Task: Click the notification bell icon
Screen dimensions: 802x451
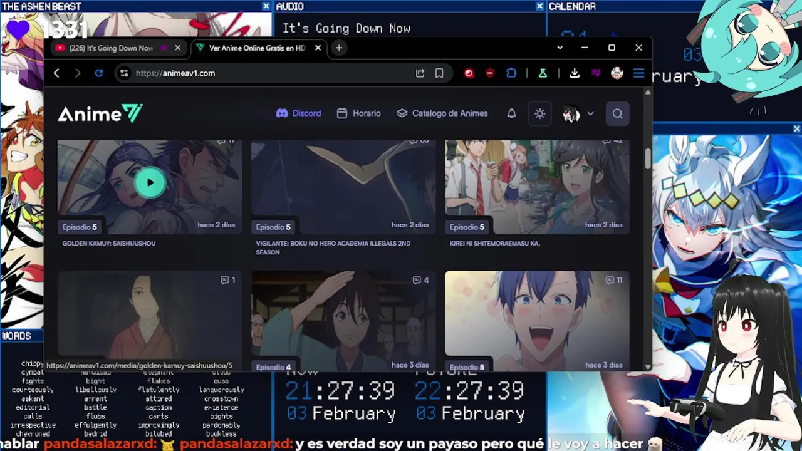Action: [x=511, y=113]
